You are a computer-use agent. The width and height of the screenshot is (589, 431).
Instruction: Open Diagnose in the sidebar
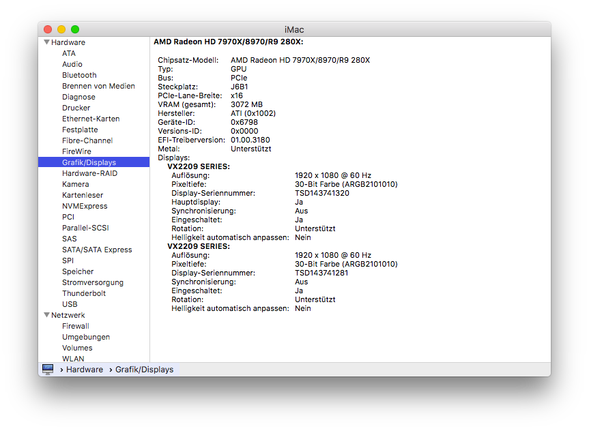click(78, 97)
